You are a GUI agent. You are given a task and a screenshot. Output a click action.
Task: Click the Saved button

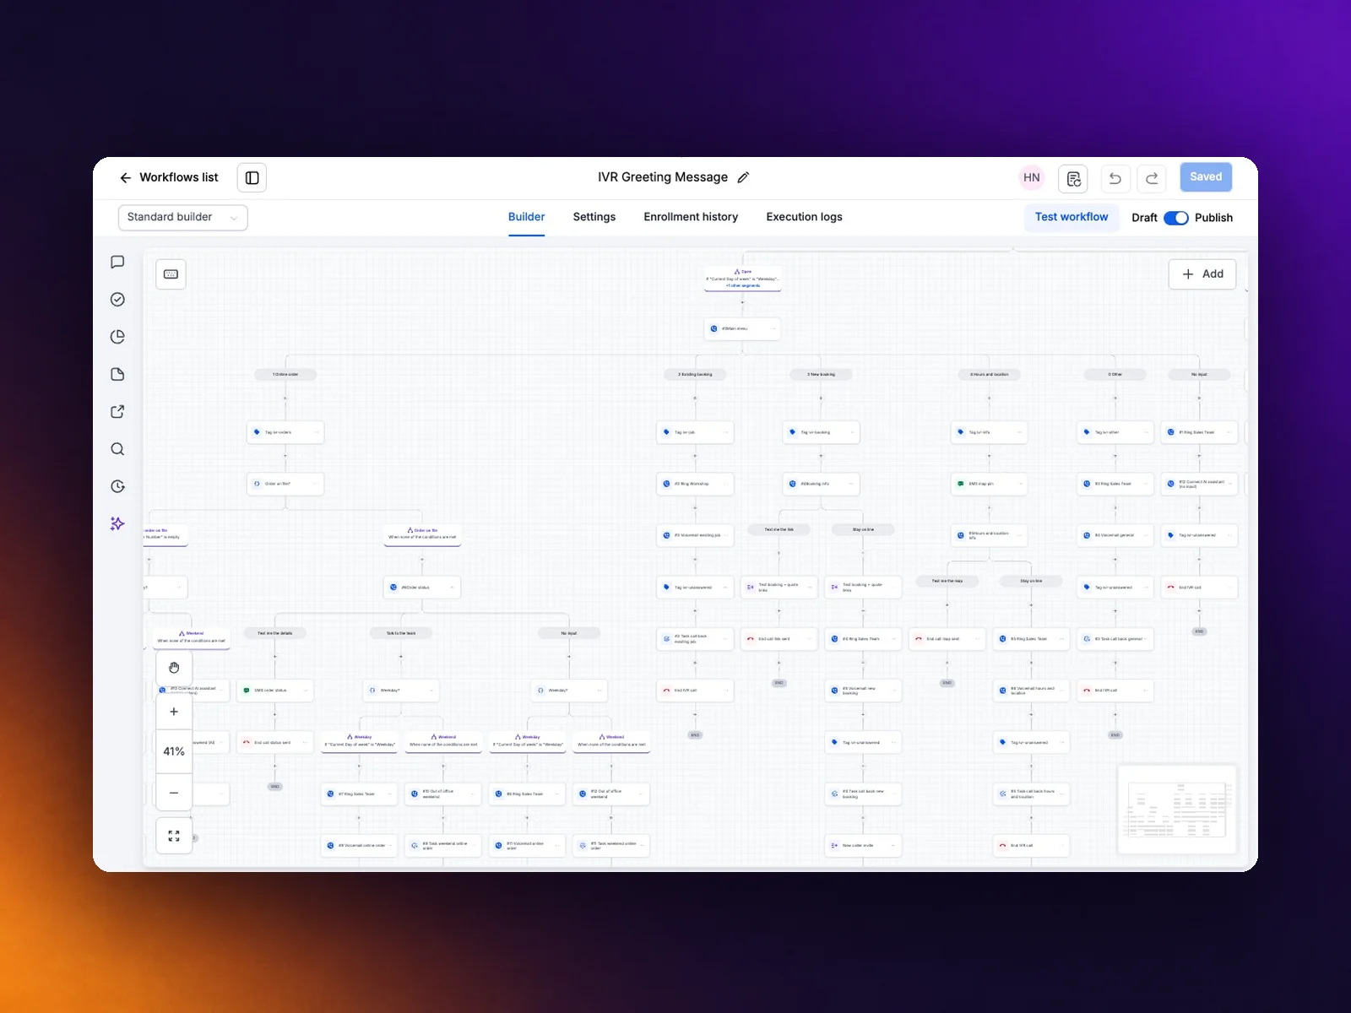click(x=1206, y=176)
